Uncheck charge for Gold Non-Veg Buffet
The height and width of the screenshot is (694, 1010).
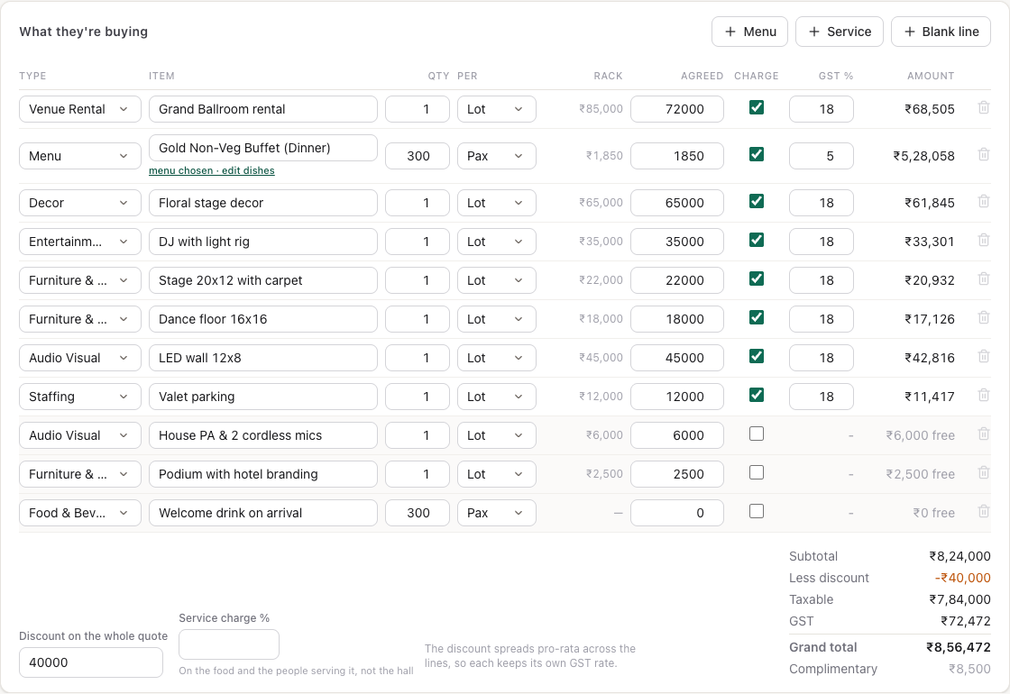click(x=757, y=154)
